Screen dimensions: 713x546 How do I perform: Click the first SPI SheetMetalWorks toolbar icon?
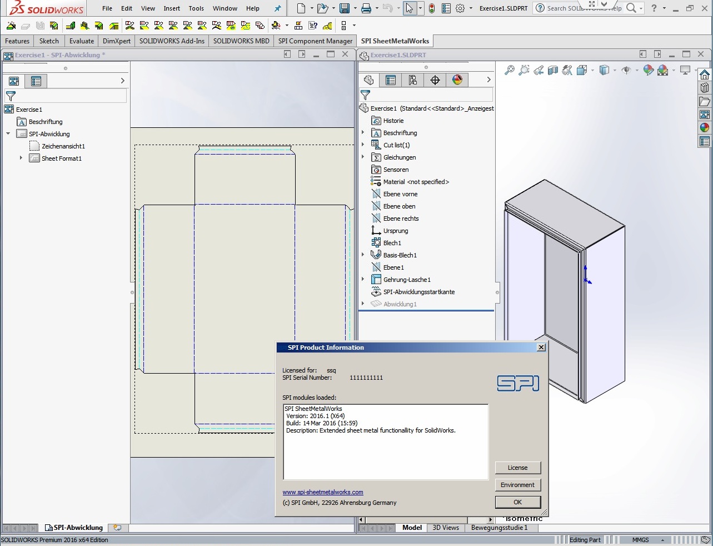click(11, 26)
